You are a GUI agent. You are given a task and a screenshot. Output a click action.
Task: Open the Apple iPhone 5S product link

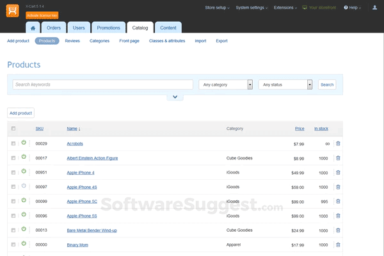pos(83,216)
